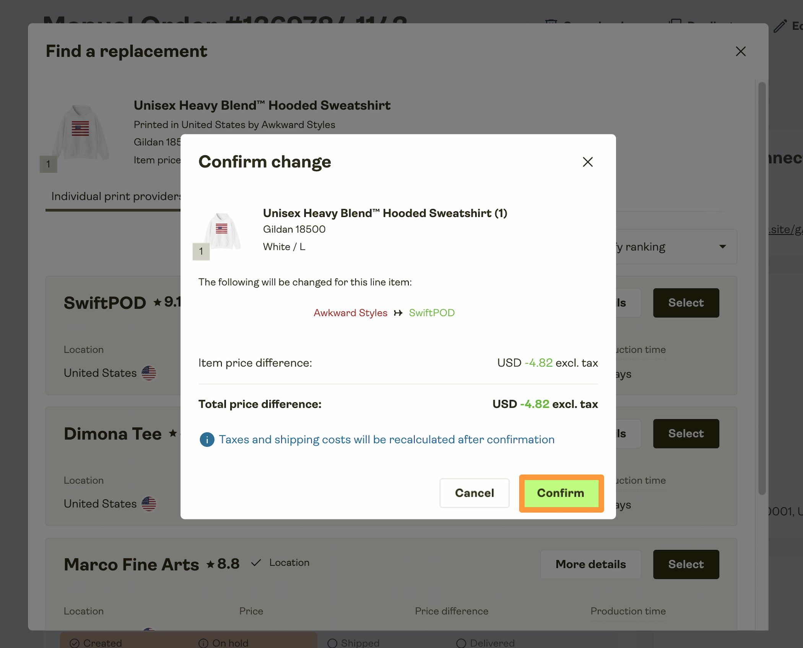Click the United States flag under SwiftPOD
803x648 pixels.
point(149,373)
